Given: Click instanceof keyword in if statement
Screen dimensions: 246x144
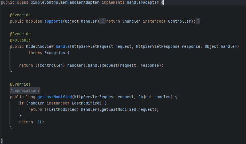Looking at the screenshot, I should click(x=58, y=103).
